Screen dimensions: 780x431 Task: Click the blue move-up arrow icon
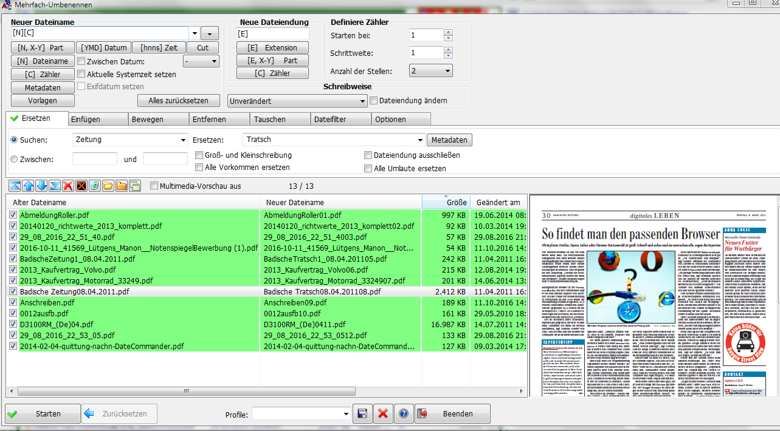pos(28,186)
